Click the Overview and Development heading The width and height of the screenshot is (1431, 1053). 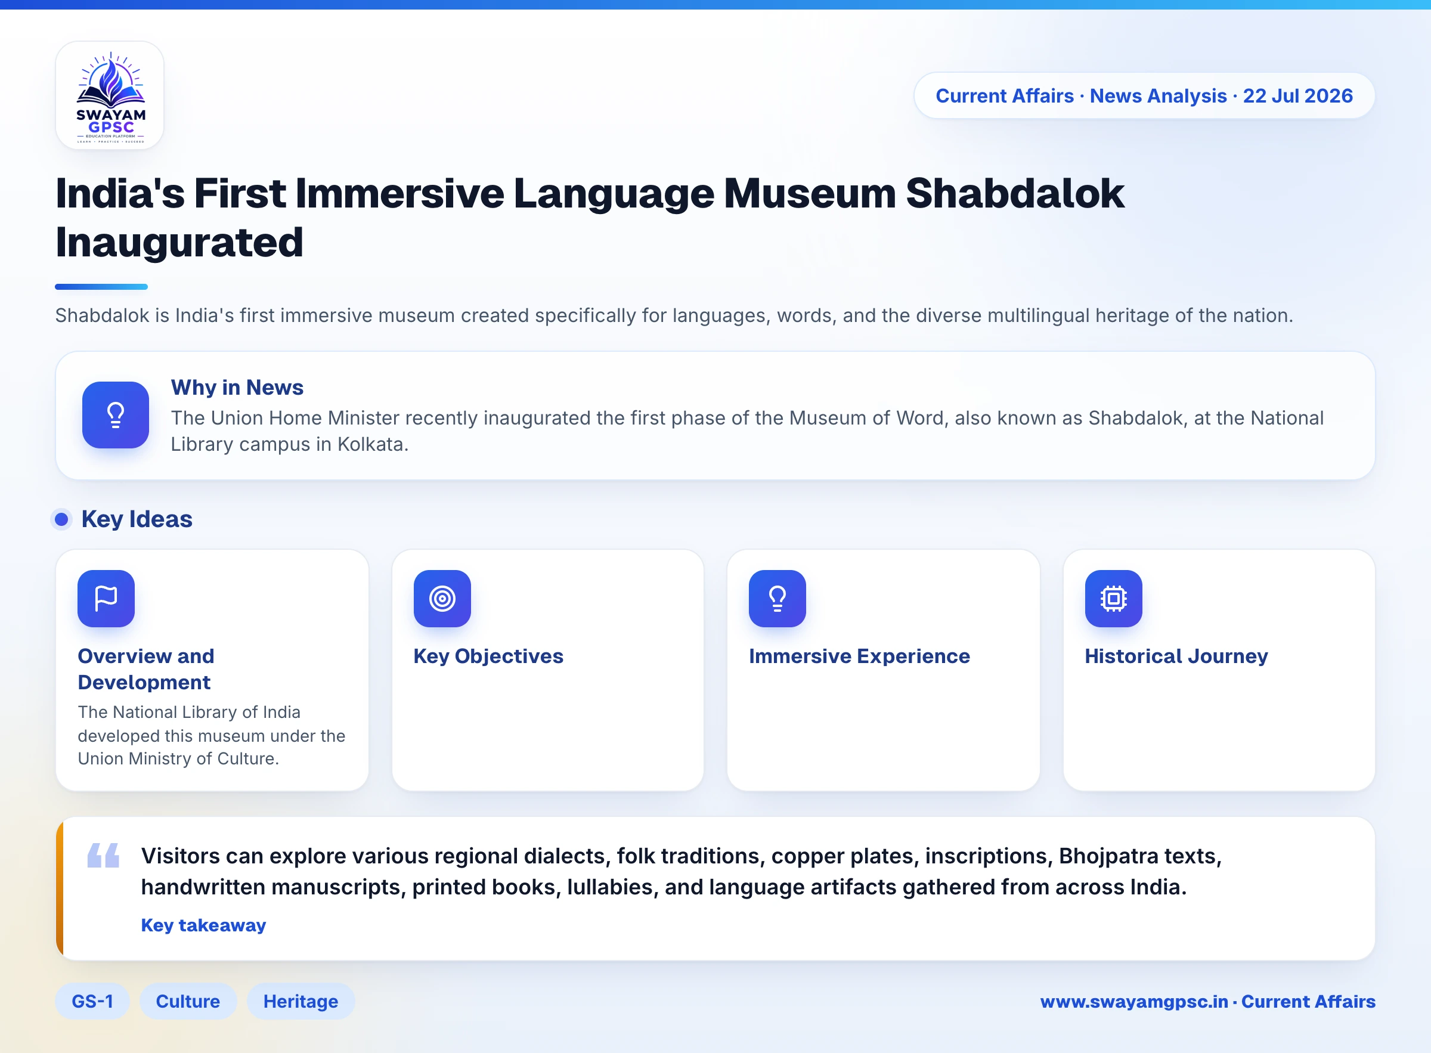coord(146,669)
